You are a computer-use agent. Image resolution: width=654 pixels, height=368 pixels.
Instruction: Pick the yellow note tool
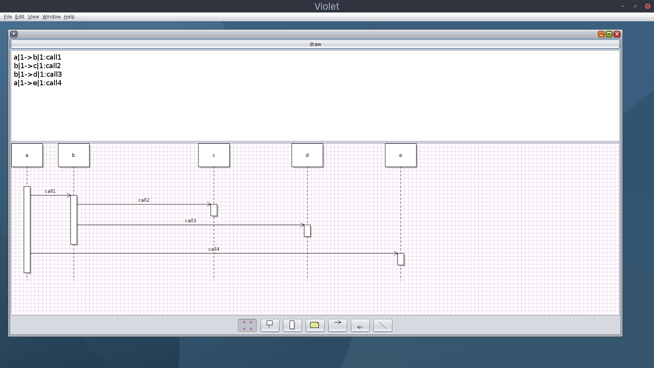click(x=315, y=325)
